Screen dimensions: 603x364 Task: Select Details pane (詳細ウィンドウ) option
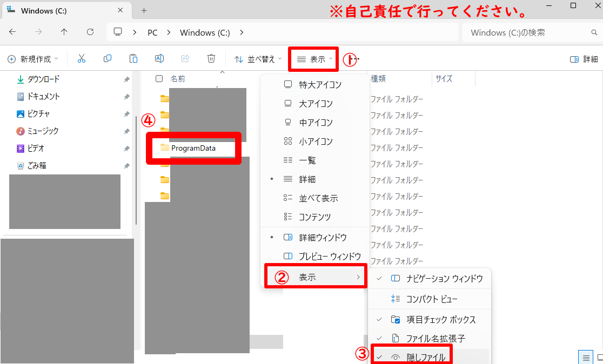[314, 237]
